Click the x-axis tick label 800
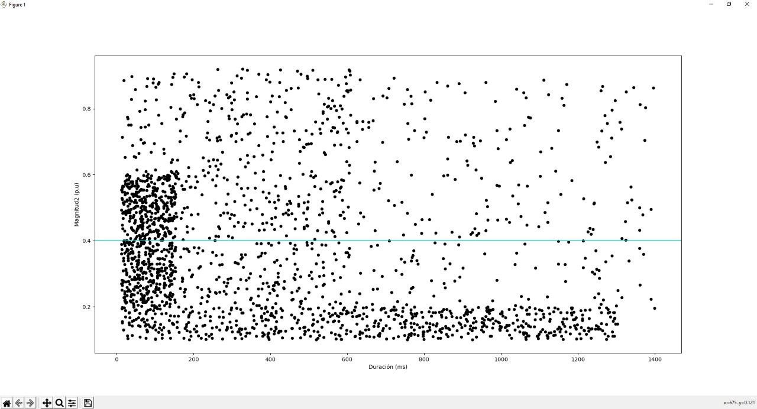The height and width of the screenshot is (409, 757). click(x=424, y=359)
